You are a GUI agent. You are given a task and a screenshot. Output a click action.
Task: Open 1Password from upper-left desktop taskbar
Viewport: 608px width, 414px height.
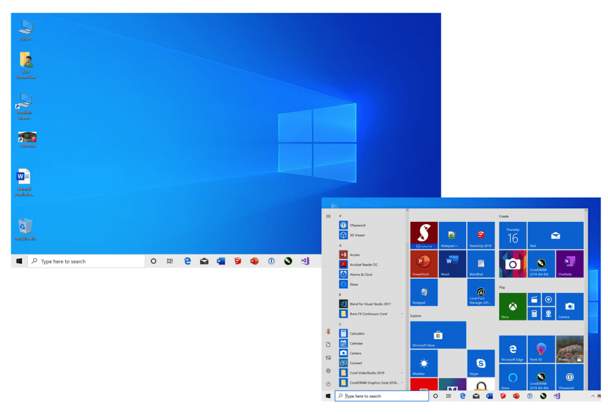pyautogui.click(x=271, y=261)
